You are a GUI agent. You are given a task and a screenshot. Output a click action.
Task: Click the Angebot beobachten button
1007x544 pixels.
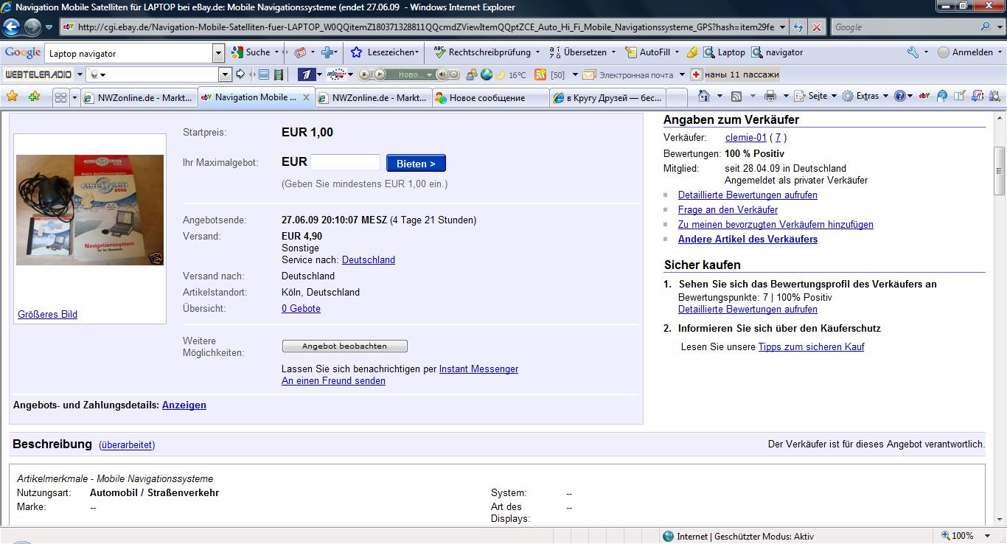pyautogui.click(x=344, y=346)
